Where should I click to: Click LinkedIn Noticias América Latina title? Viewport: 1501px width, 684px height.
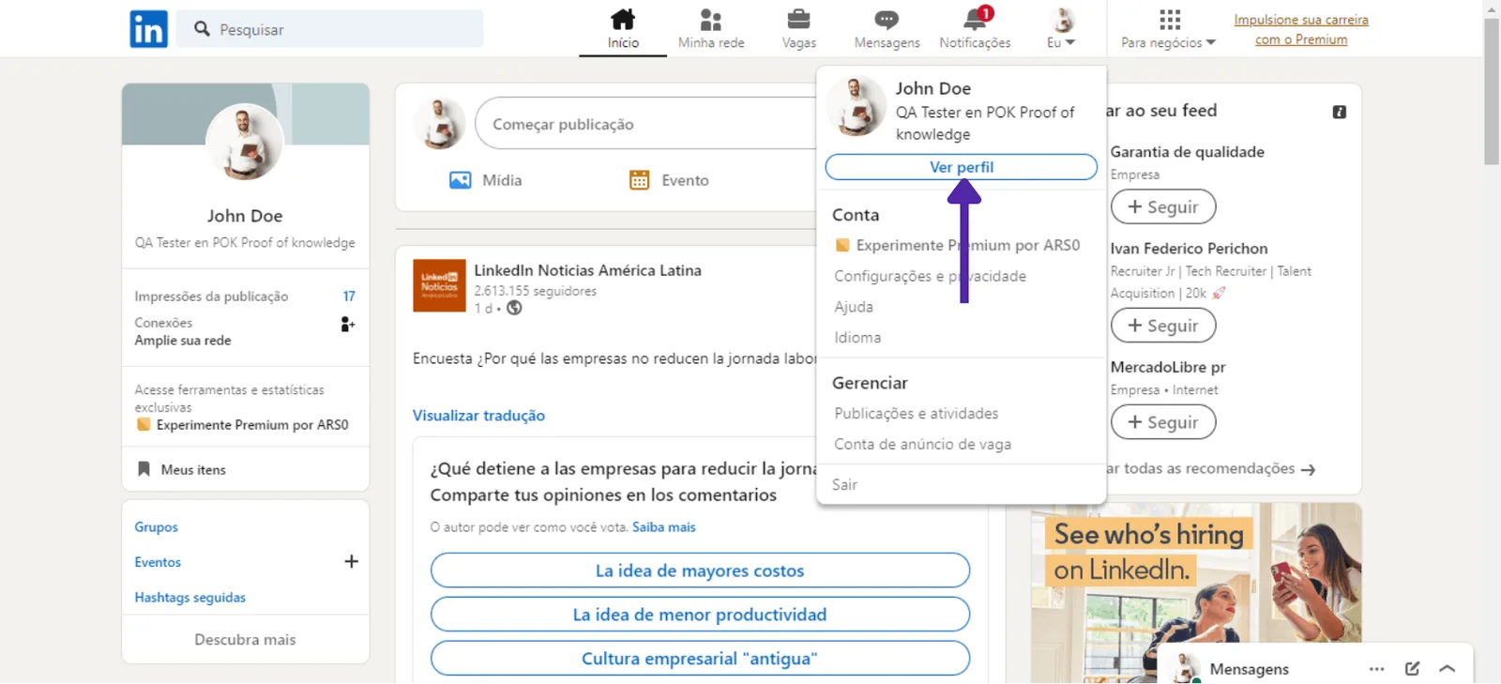click(x=587, y=270)
